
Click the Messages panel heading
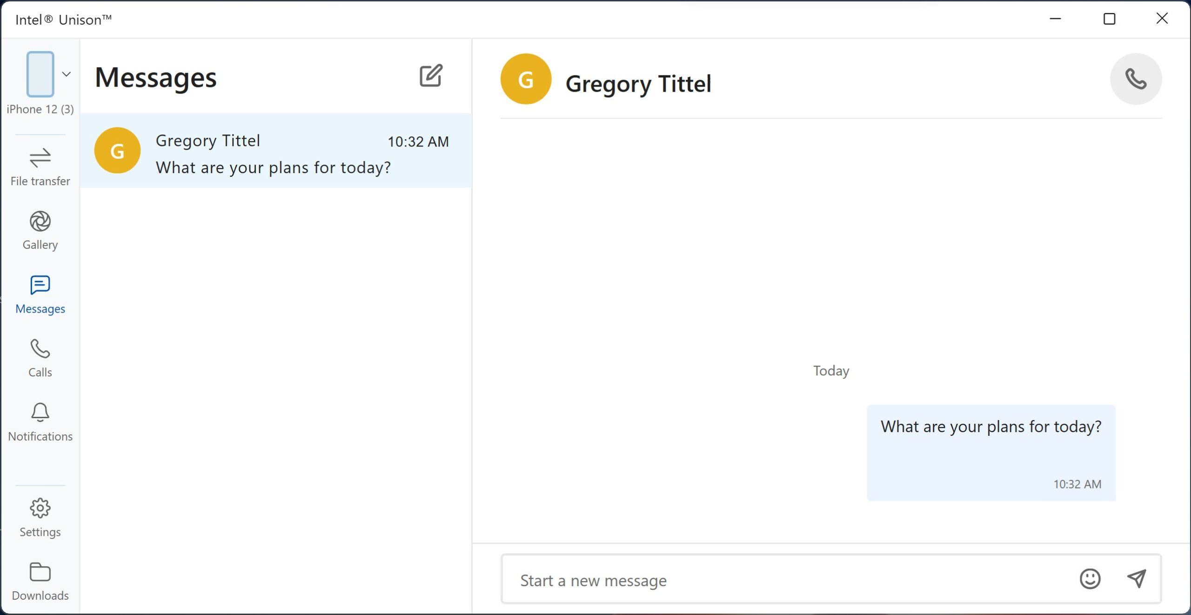tap(155, 78)
